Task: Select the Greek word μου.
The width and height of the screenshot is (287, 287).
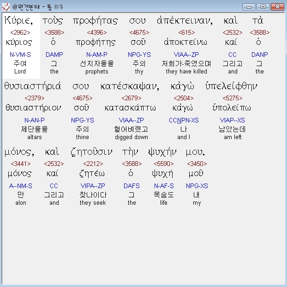Action: coord(195,153)
